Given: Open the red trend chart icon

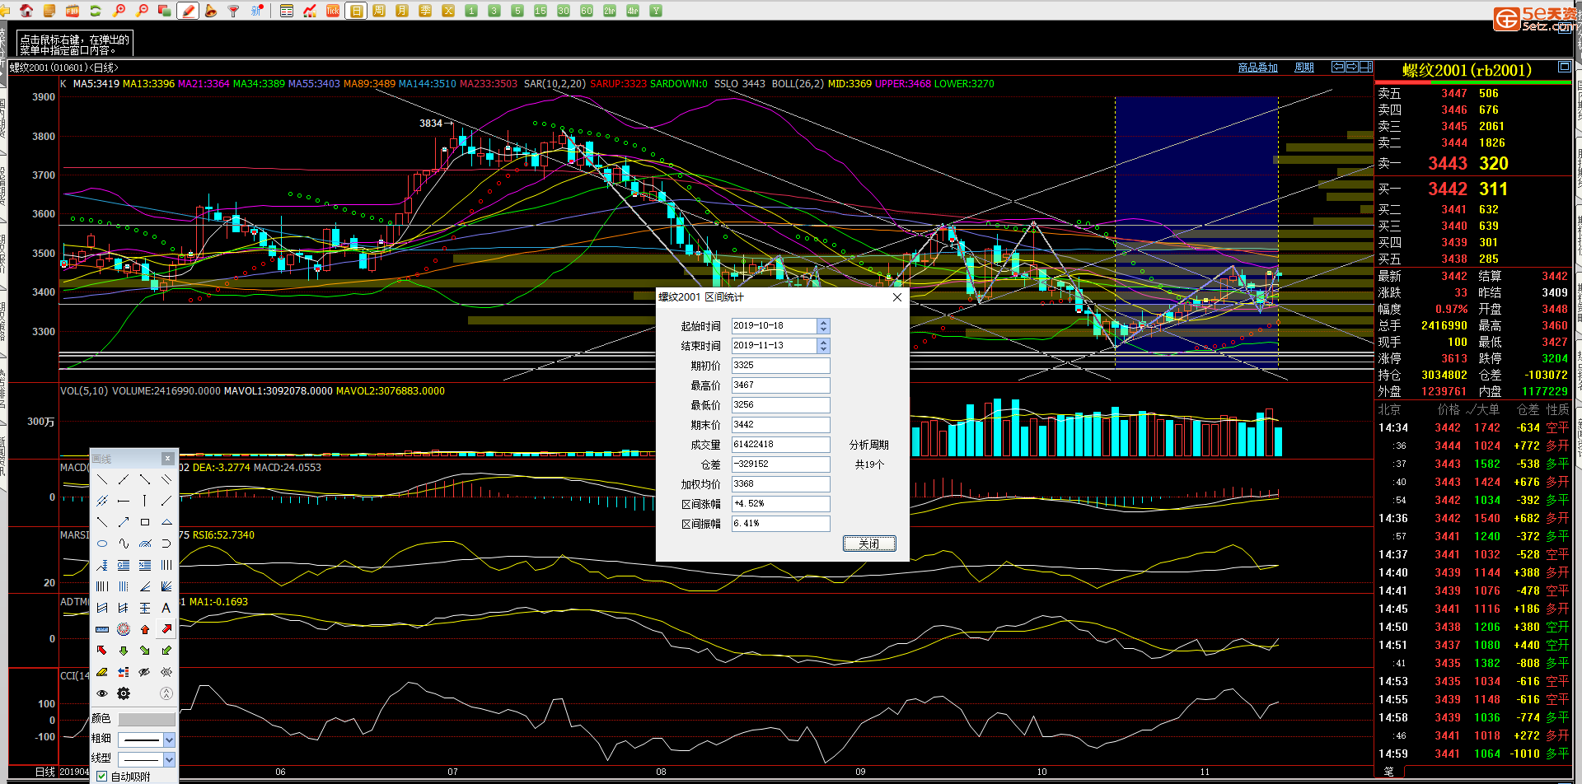Looking at the screenshot, I should tap(310, 11).
